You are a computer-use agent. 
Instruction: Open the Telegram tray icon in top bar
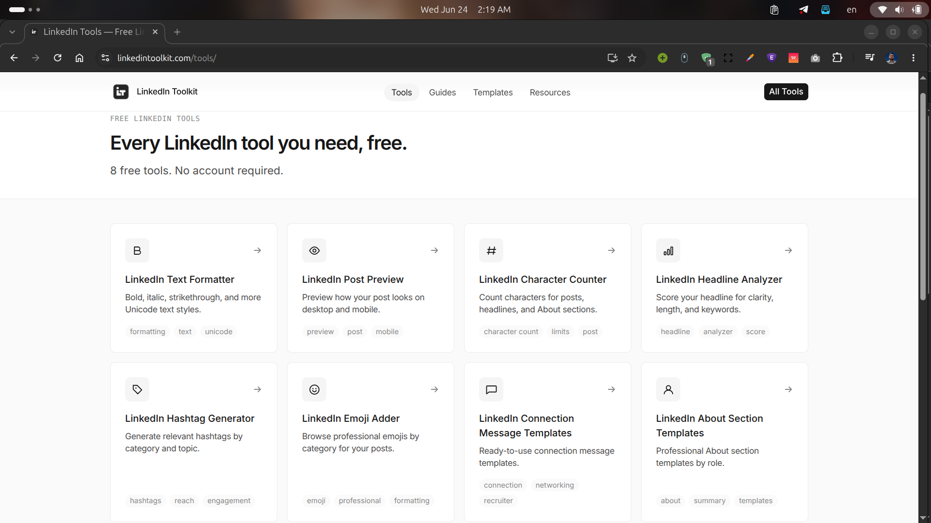803,10
